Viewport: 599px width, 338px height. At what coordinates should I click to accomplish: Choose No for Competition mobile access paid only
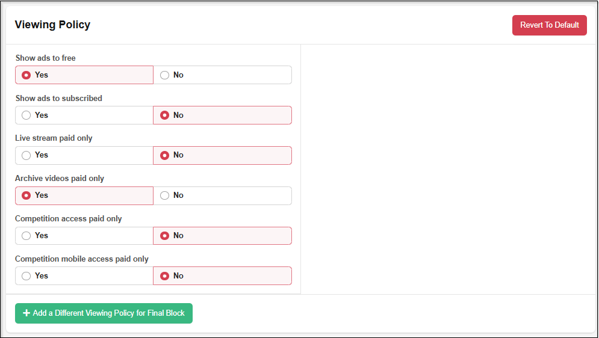click(x=165, y=276)
